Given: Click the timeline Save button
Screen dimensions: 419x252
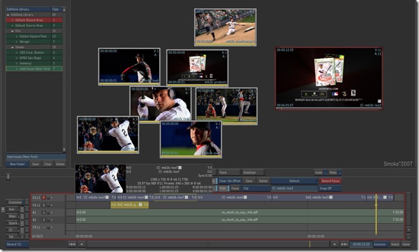Looking at the screenshot, I should click(x=249, y=180).
